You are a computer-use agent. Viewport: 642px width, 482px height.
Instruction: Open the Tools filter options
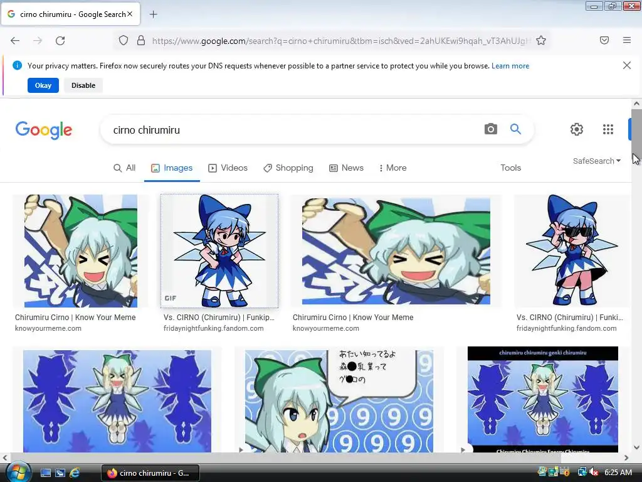coord(510,168)
